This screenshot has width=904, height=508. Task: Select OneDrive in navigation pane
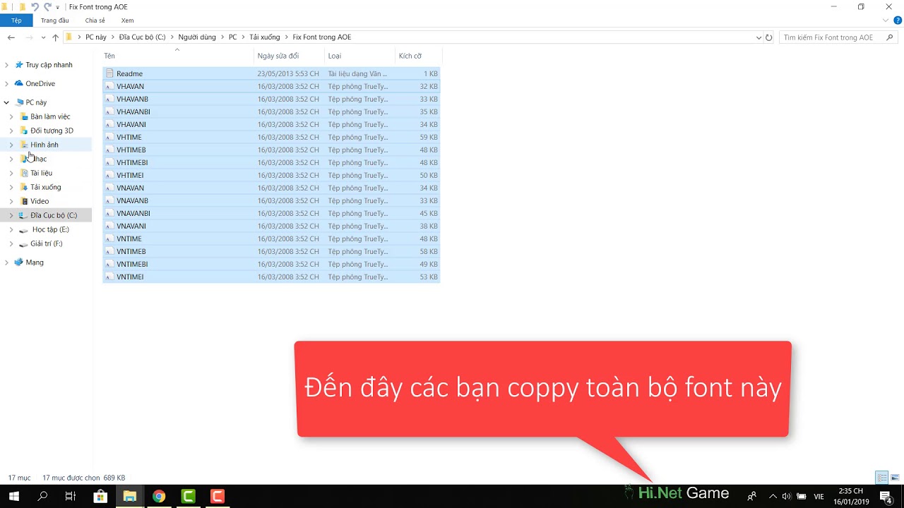coord(40,83)
